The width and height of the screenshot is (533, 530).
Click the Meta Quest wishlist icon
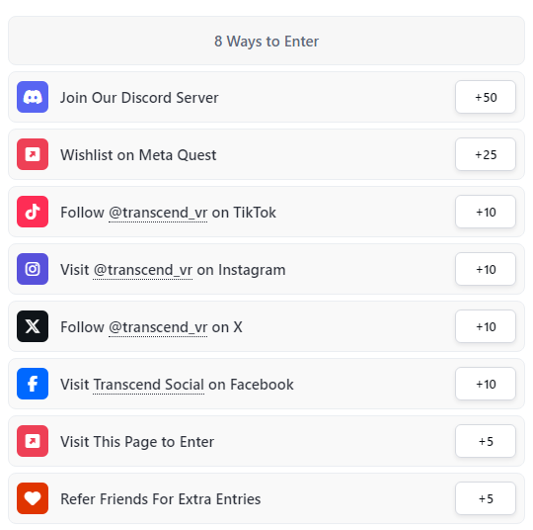(33, 154)
